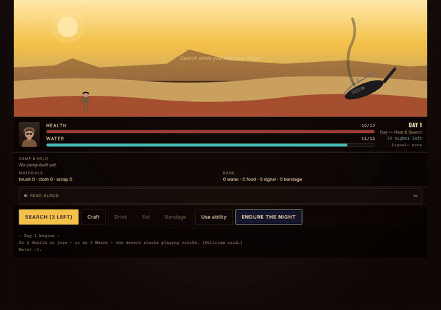The image size is (441, 310).
Task: Toggle Read-Aloud on/off switch
Action: pos(416,196)
